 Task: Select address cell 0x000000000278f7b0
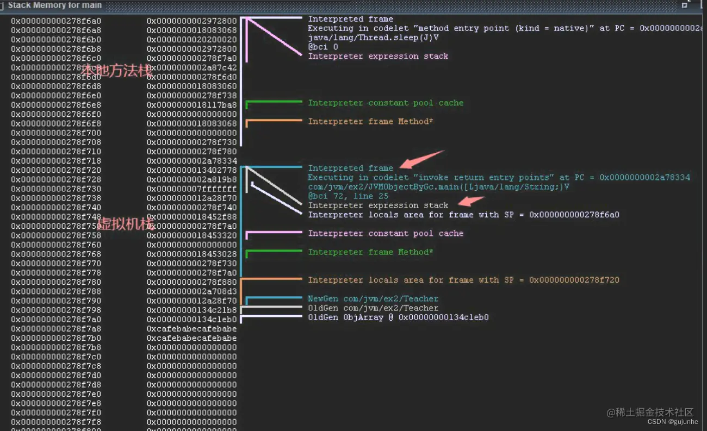(x=56, y=338)
